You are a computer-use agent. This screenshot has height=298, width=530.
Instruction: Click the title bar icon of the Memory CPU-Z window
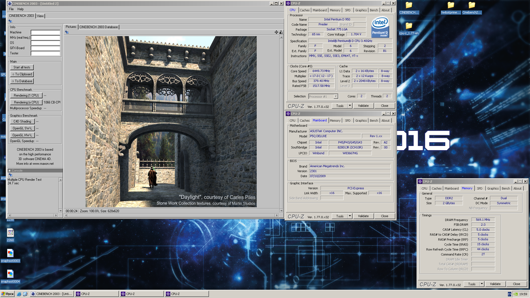[420, 182]
